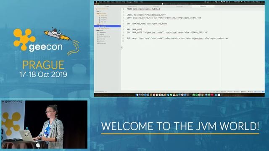This screenshot has height=151, width=269.
Task: Open the Selection menu
Action: [x=118, y=2]
